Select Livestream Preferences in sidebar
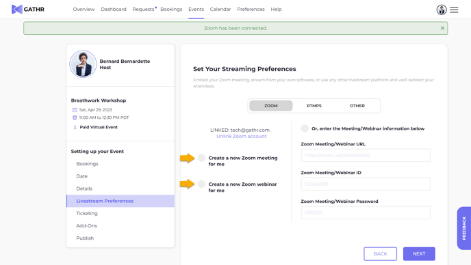The height and width of the screenshot is (265, 471). click(x=120, y=201)
